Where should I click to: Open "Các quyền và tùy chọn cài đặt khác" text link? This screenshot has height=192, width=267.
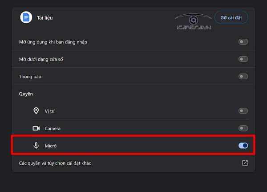[x=55, y=163]
